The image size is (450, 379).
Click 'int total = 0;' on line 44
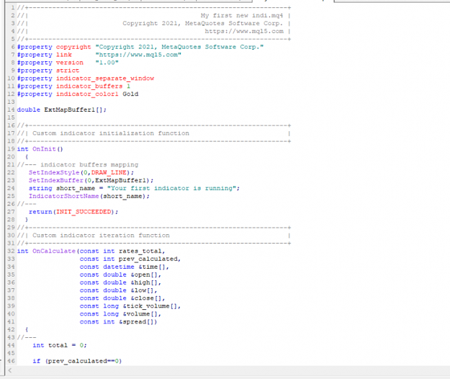tap(60, 345)
